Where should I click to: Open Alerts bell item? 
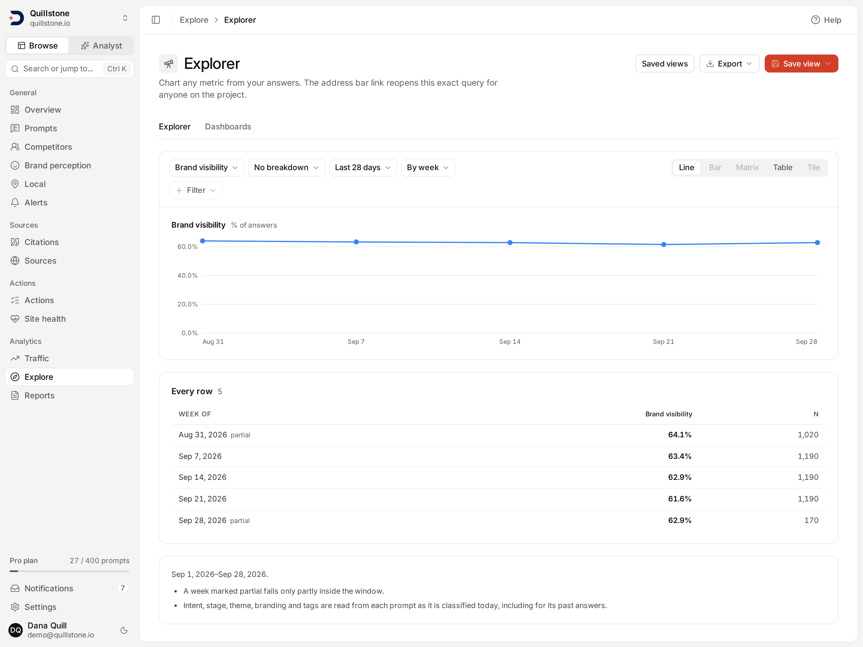click(x=70, y=203)
